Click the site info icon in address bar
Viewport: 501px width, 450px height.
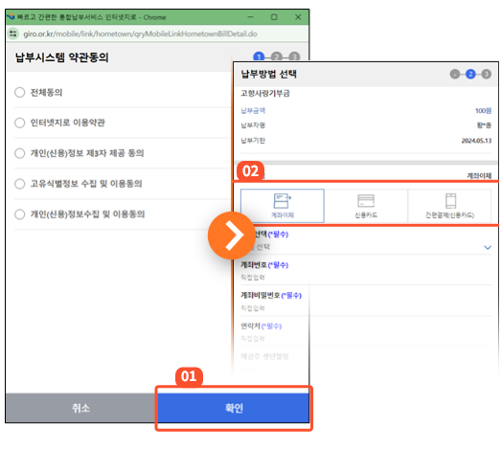(13, 34)
